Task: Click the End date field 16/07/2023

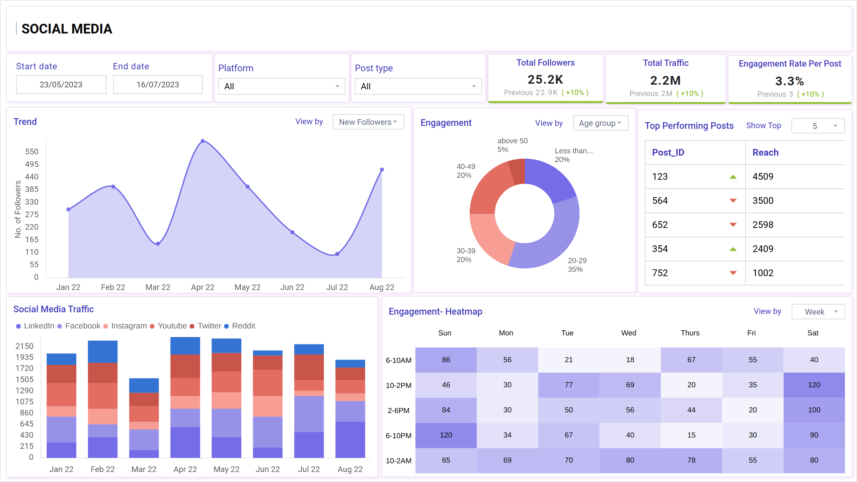Action: pos(158,85)
